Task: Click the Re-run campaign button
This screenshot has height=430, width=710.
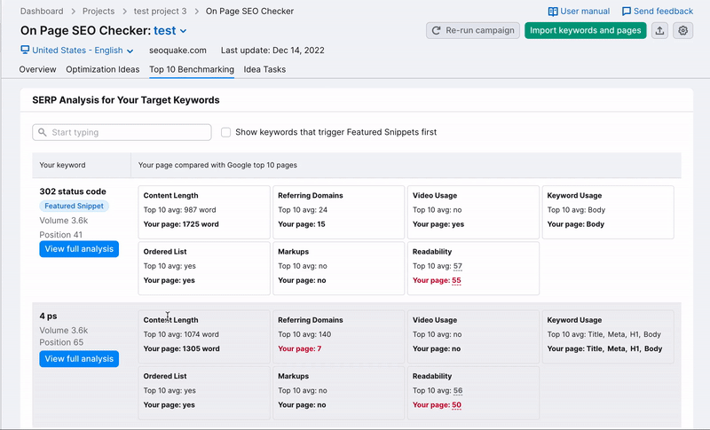Action: pos(473,30)
